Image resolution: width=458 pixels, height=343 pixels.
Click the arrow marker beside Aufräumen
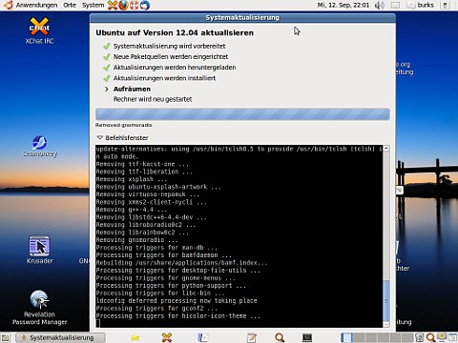107,89
